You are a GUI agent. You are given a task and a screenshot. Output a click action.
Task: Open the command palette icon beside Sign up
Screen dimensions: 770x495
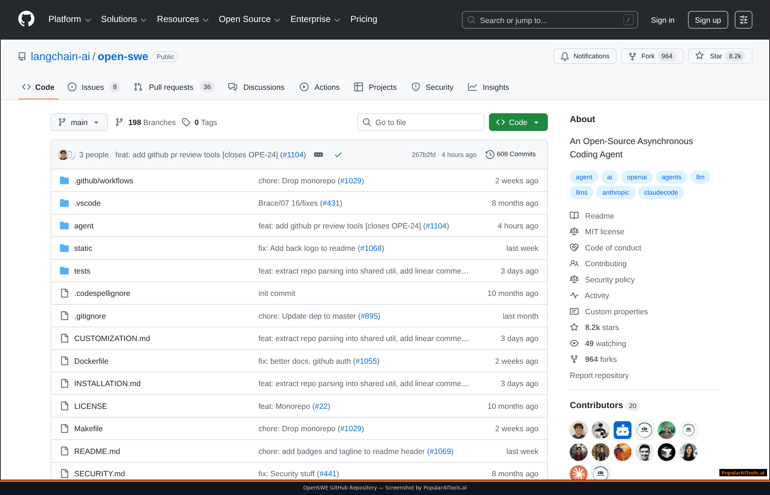(x=743, y=20)
